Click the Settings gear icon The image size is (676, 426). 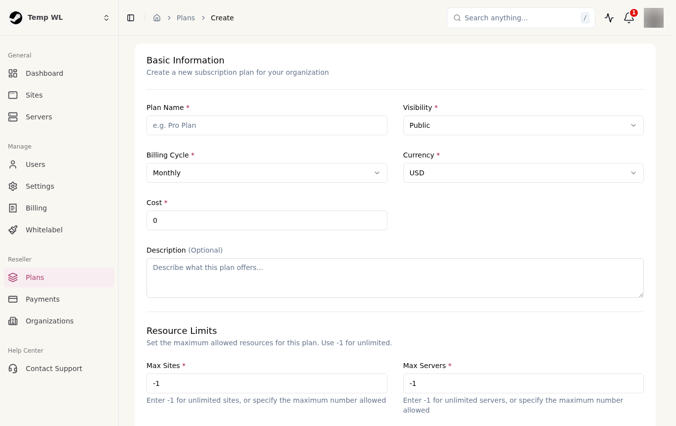pyautogui.click(x=13, y=186)
